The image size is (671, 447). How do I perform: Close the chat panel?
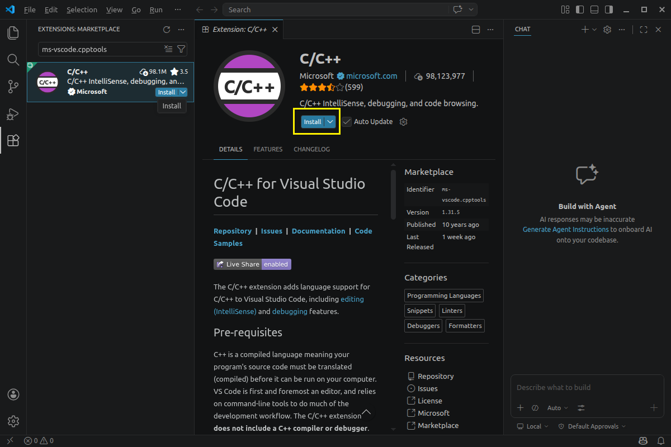(658, 30)
